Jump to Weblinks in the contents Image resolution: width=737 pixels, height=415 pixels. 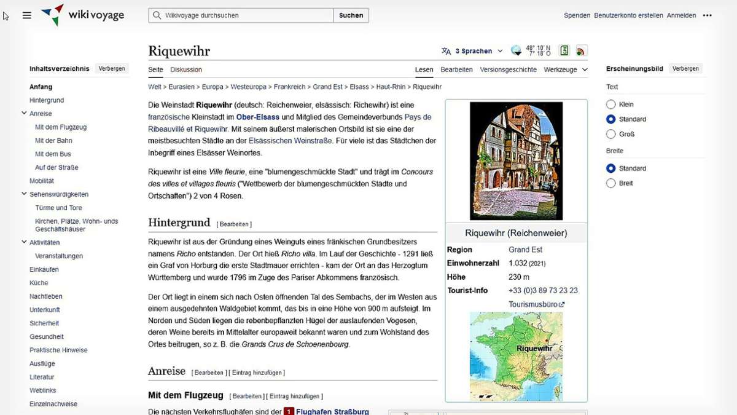pos(42,390)
